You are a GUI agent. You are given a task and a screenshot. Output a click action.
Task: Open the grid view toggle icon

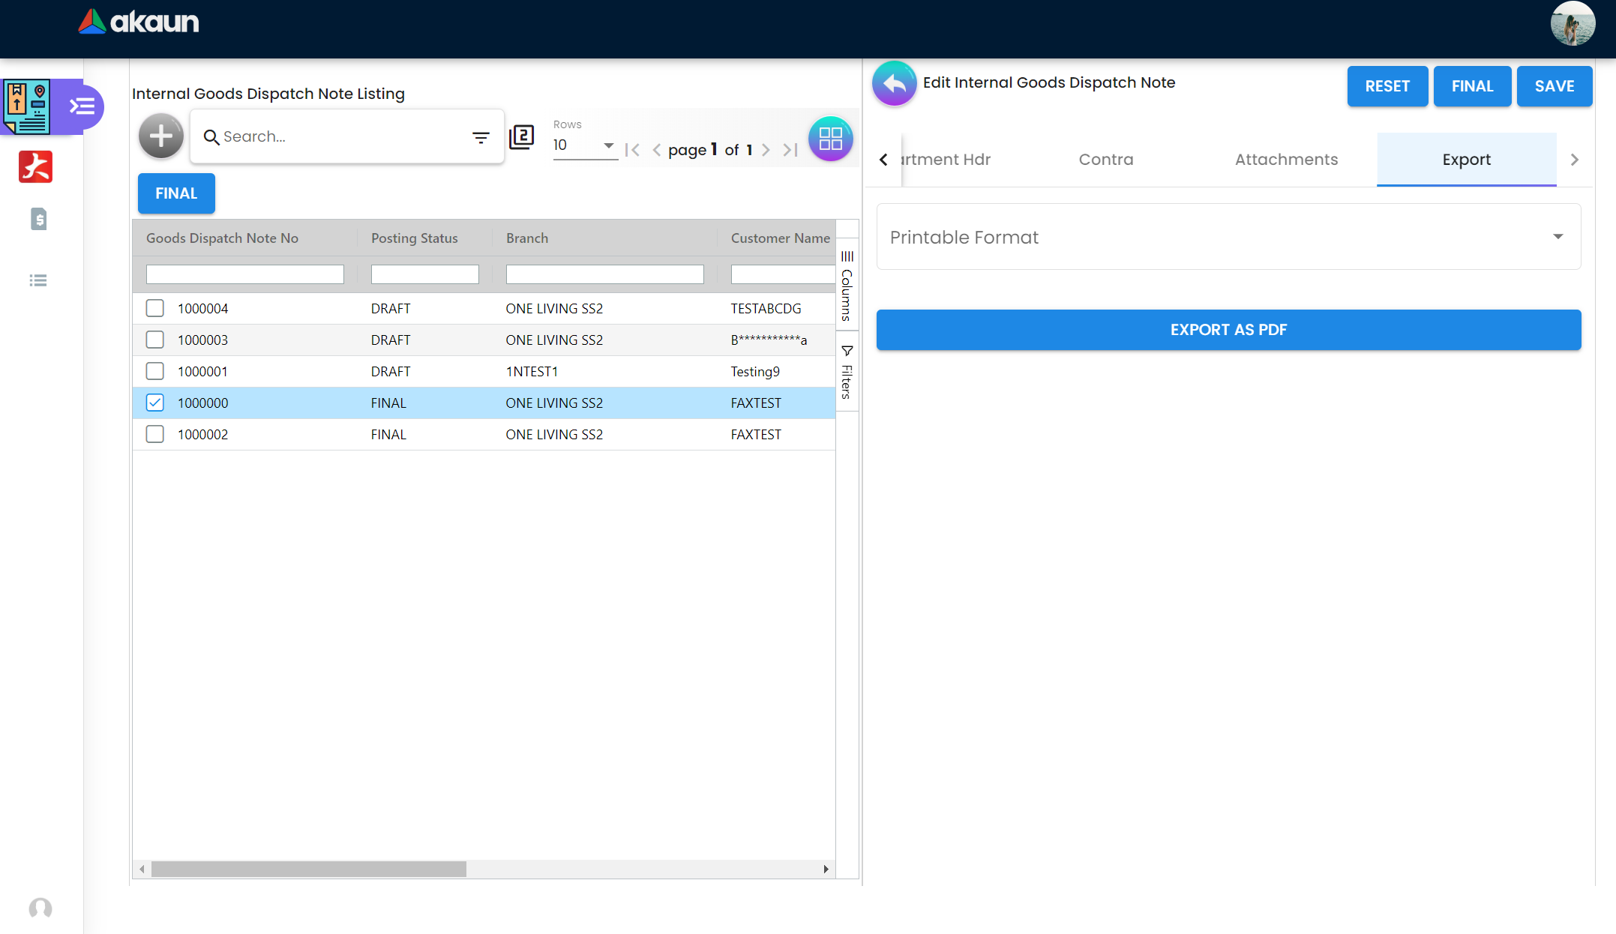[830, 139]
